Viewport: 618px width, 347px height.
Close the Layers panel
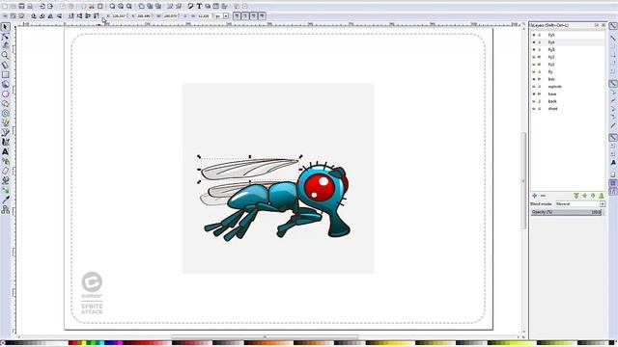[x=604, y=25]
